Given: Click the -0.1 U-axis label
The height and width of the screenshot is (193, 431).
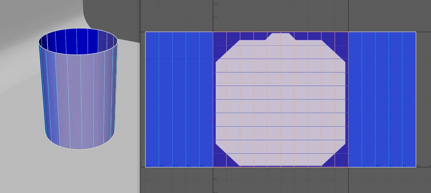Looking at the screenshot, I should (202, 166).
